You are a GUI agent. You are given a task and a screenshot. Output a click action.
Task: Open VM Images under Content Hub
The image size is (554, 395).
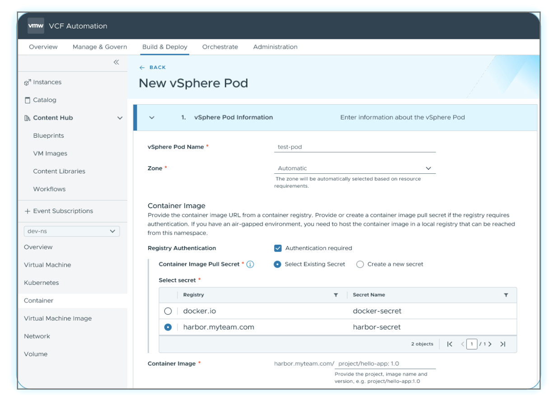50,153
